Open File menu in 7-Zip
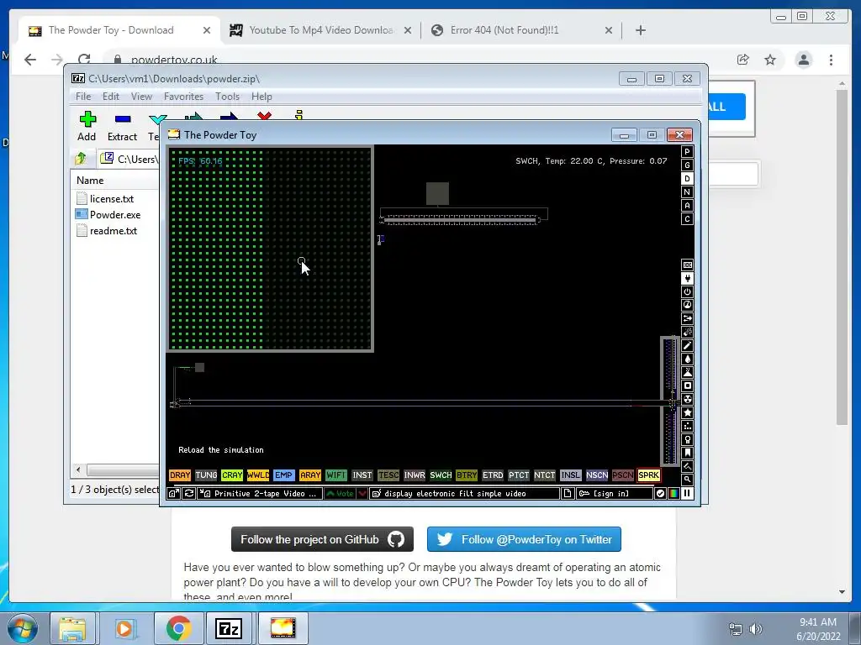Viewport: 861px width, 645px height. (83, 97)
